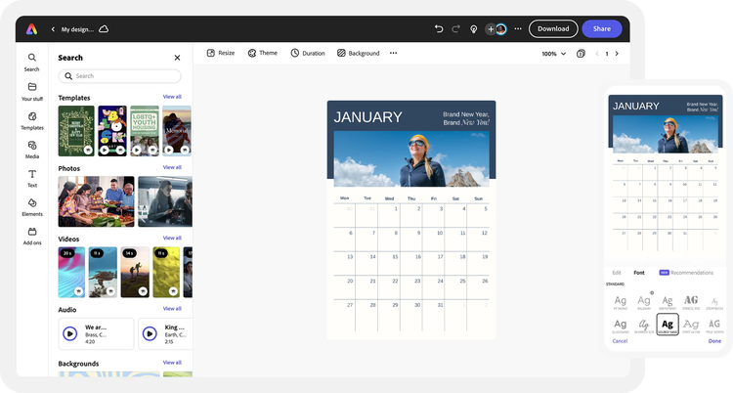
Task: Select the Text tool in sidebar
Action: point(32,178)
